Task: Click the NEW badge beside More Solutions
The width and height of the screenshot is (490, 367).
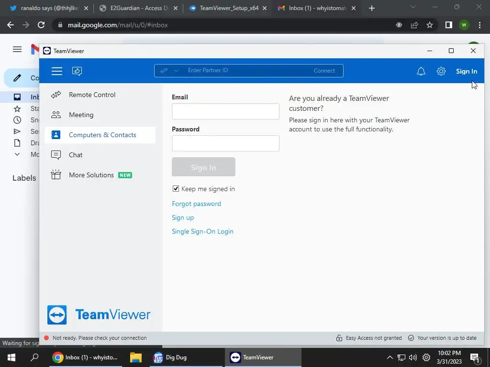Action: [x=125, y=175]
